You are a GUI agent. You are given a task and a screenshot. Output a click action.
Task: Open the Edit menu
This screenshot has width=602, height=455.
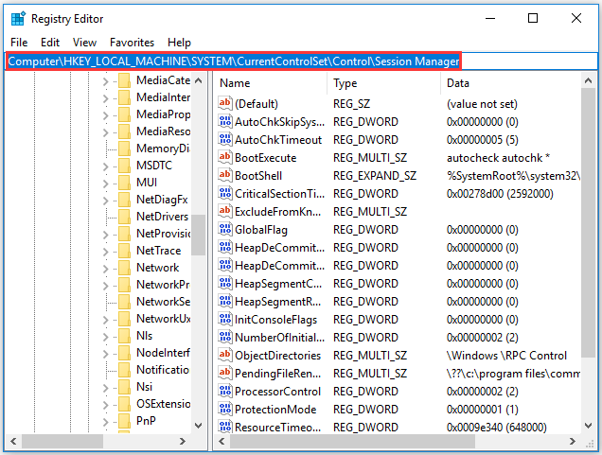50,43
